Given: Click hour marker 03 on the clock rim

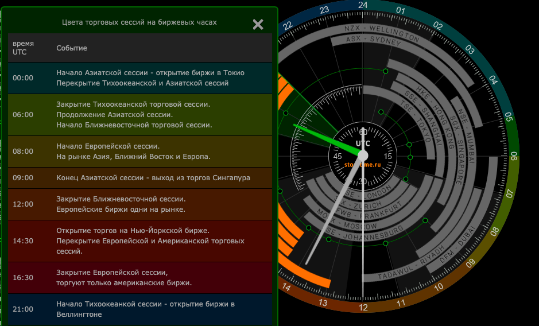Looking at the screenshot, I should point(470,49).
